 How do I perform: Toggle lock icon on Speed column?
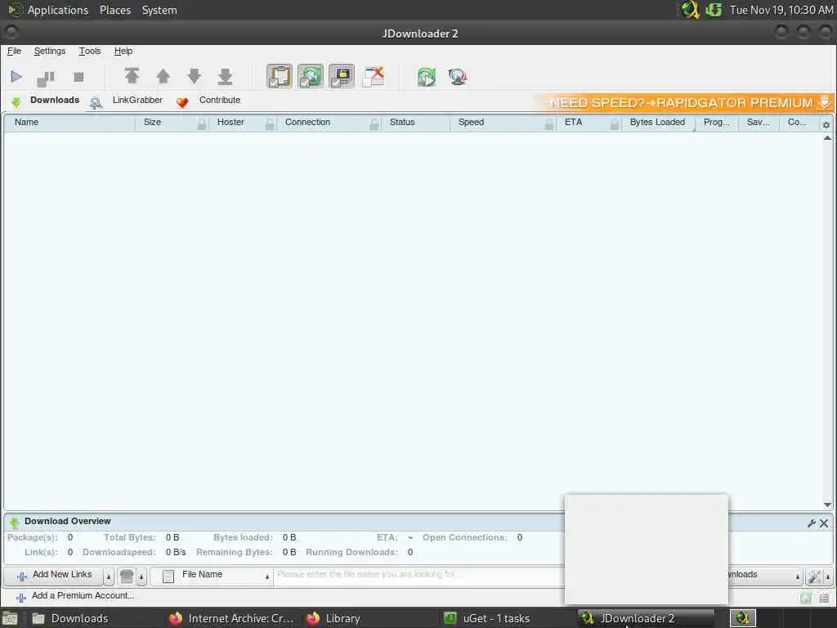[x=548, y=124]
